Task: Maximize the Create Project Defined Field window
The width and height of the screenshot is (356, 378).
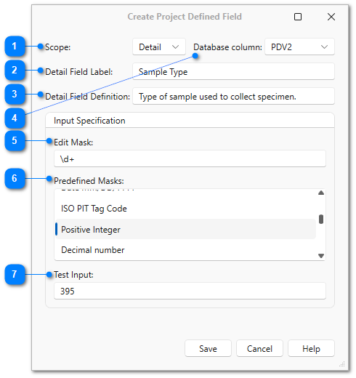Action: coord(298,17)
